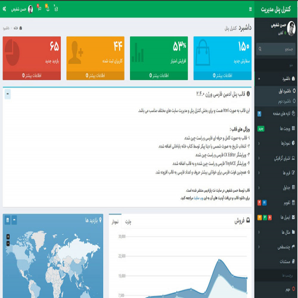Click the peak point on the sales chart
Viewport: 298px width, 298px height.
219,260
